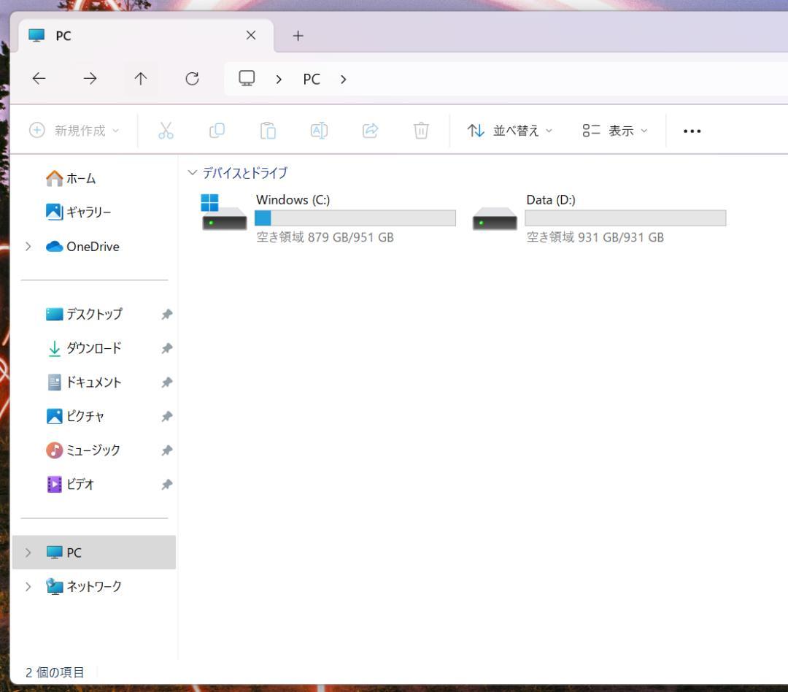Open the 表示 view menu
Screen dimensions: 788x692
point(615,131)
